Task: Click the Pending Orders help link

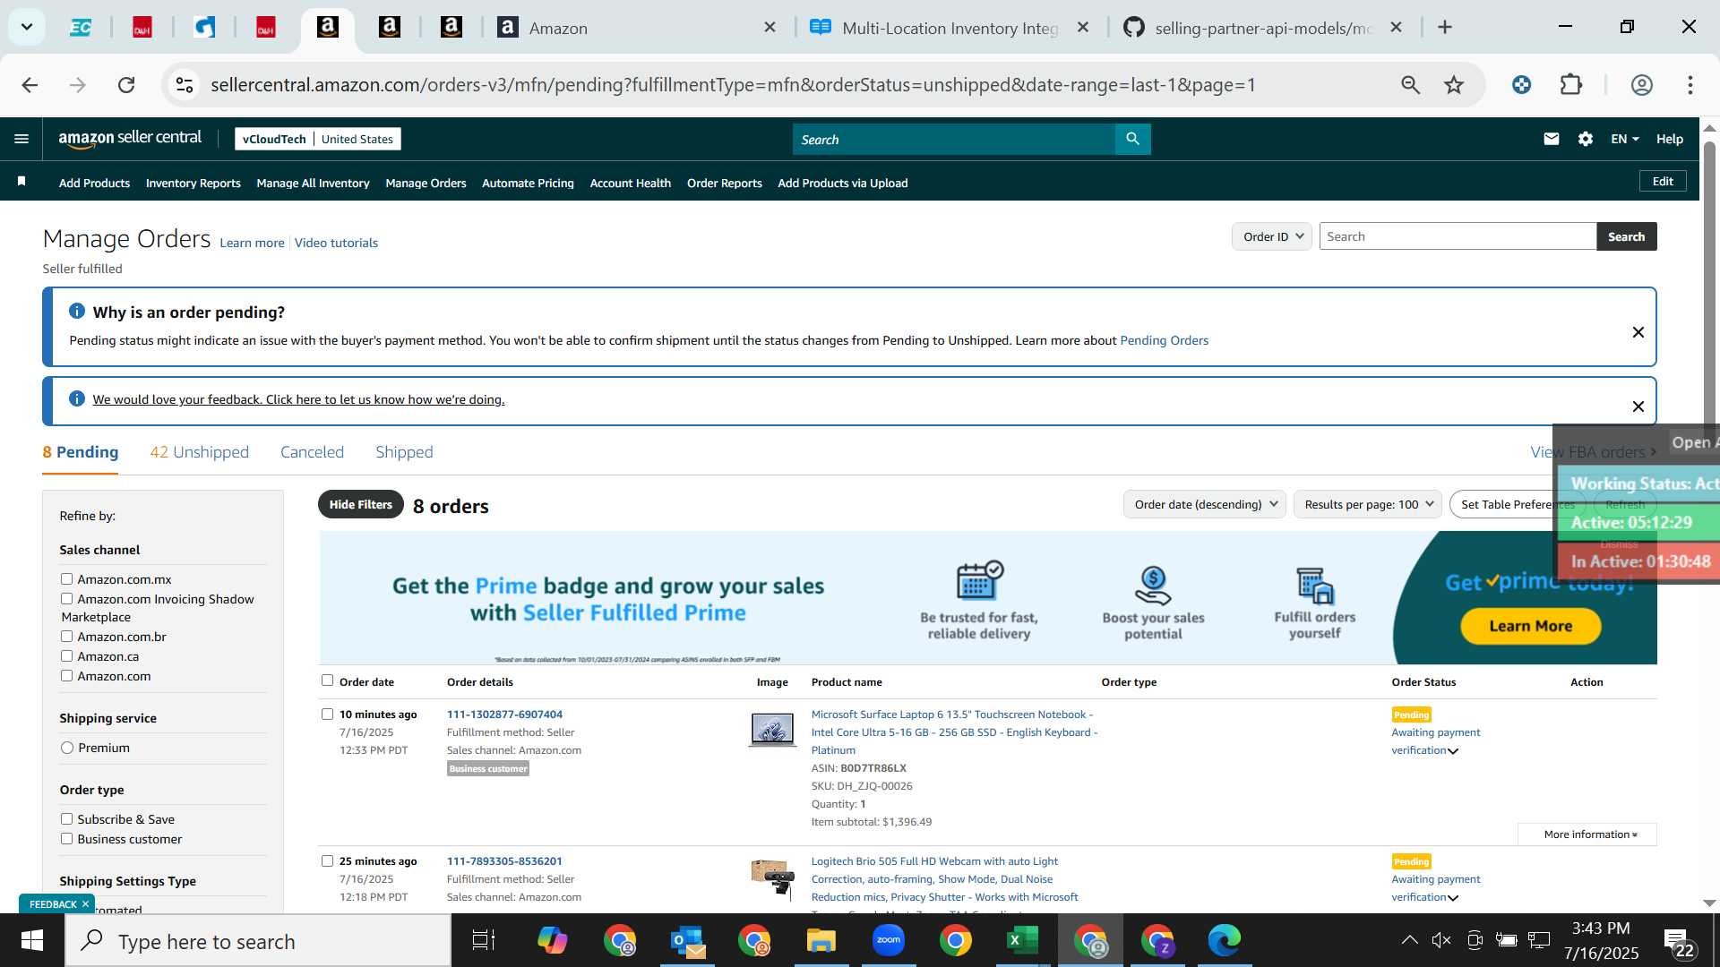Action: [1164, 340]
